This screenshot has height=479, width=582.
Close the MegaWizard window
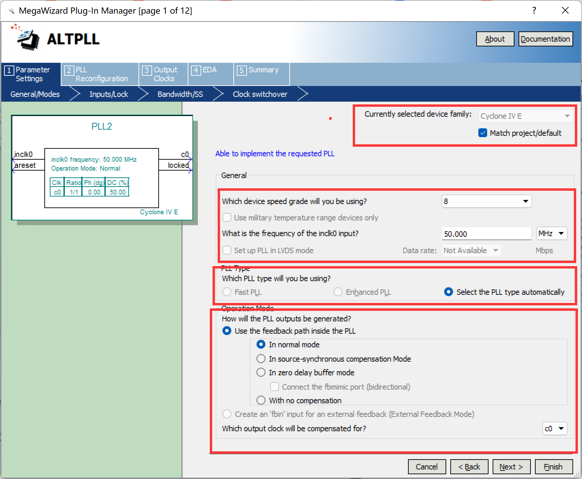coord(565,10)
